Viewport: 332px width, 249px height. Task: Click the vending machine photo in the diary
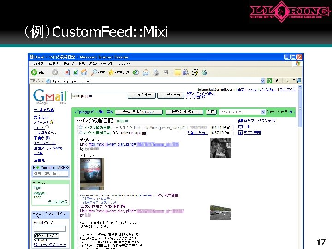click(x=92, y=174)
